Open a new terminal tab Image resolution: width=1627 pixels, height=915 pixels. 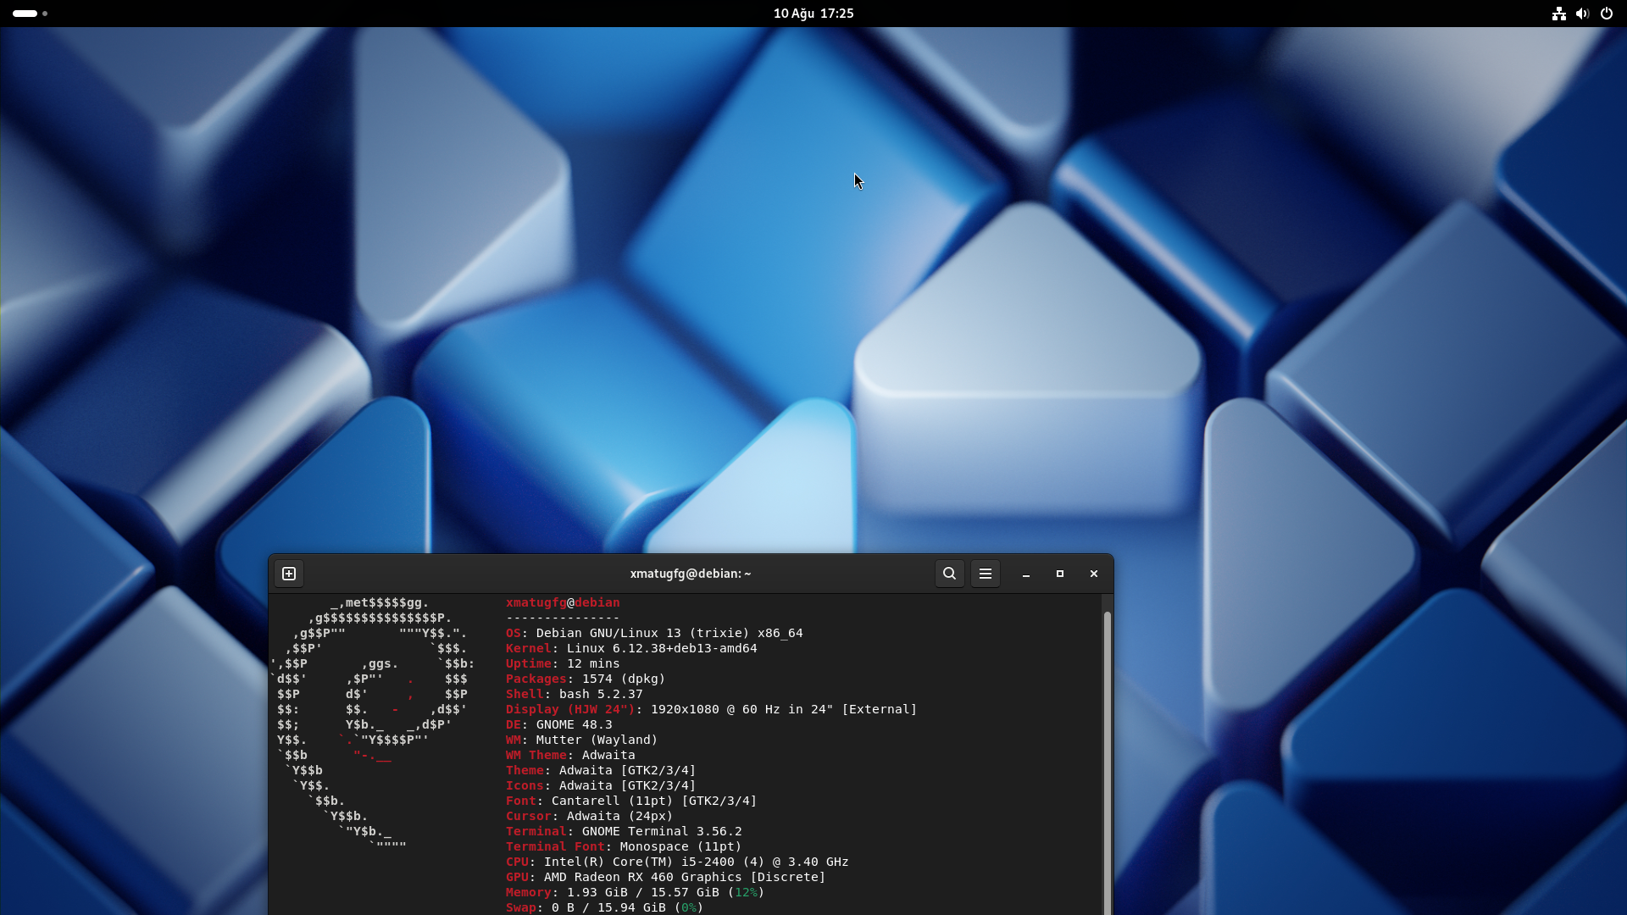tap(289, 574)
